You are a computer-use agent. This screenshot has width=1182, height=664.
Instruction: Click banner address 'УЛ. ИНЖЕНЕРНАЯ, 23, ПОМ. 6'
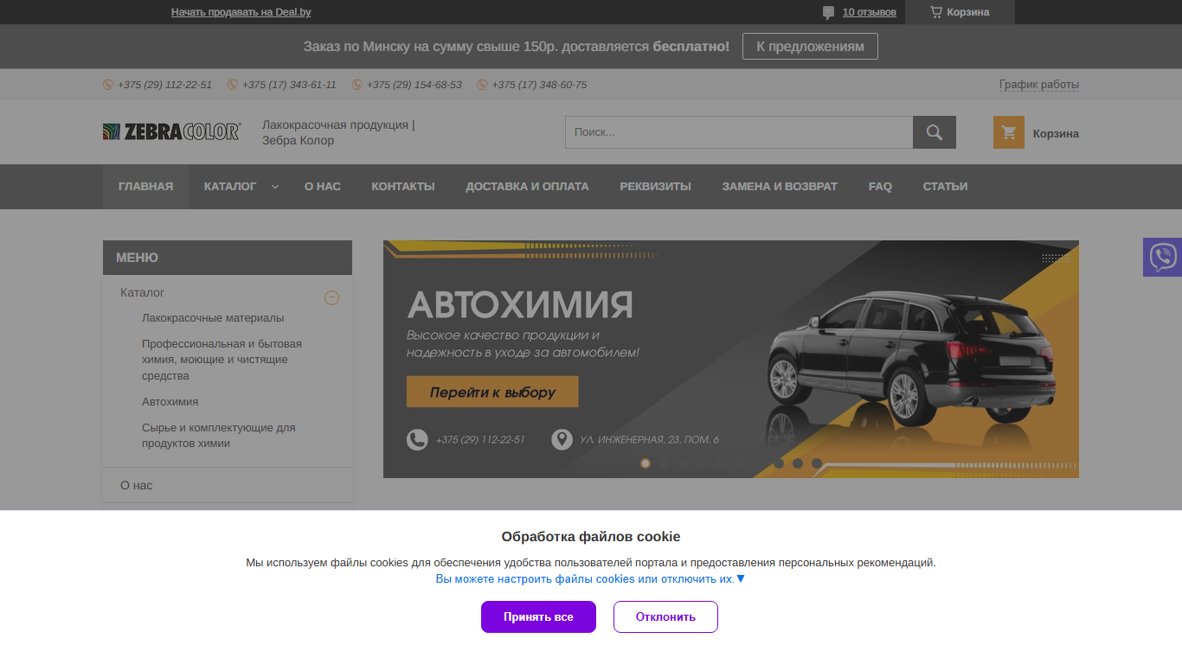(x=649, y=440)
